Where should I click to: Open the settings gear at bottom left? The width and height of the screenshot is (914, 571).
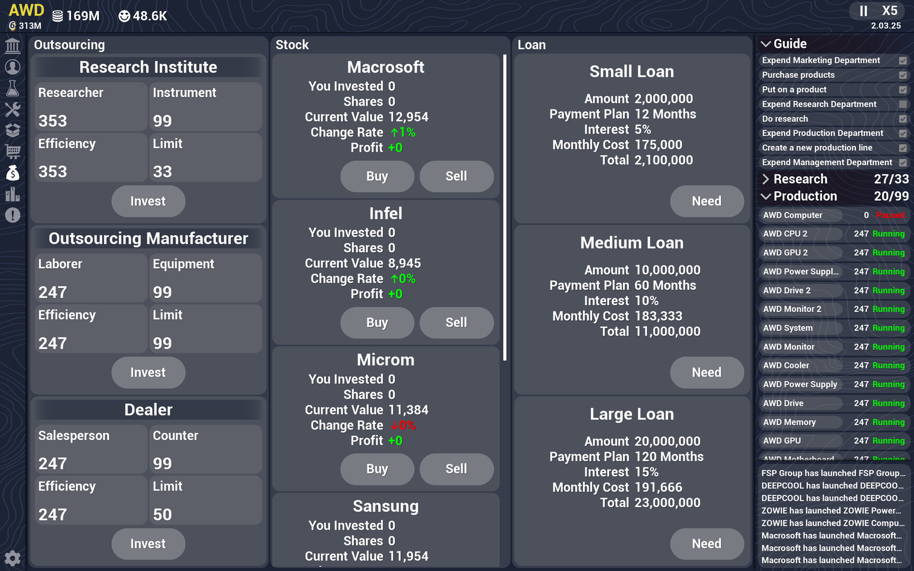(x=12, y=558)
